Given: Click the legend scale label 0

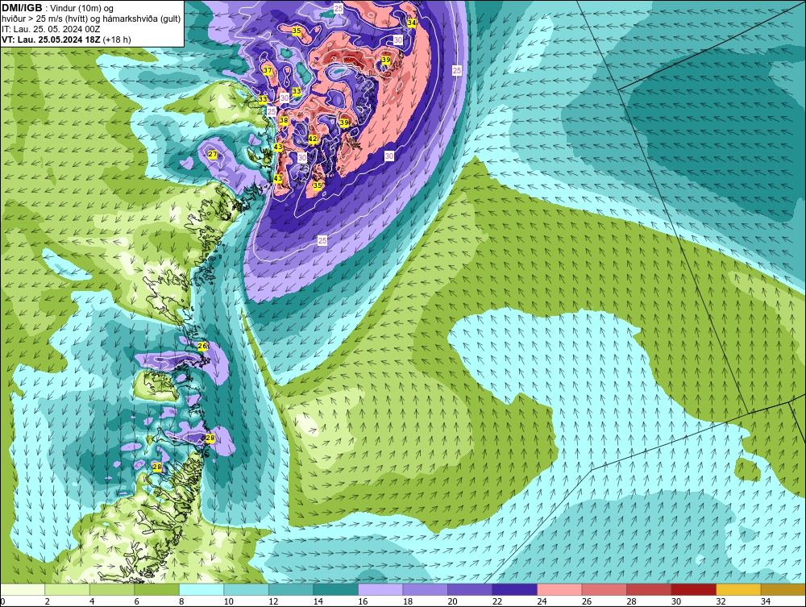Looking at the screenshot, I should 2,601.
